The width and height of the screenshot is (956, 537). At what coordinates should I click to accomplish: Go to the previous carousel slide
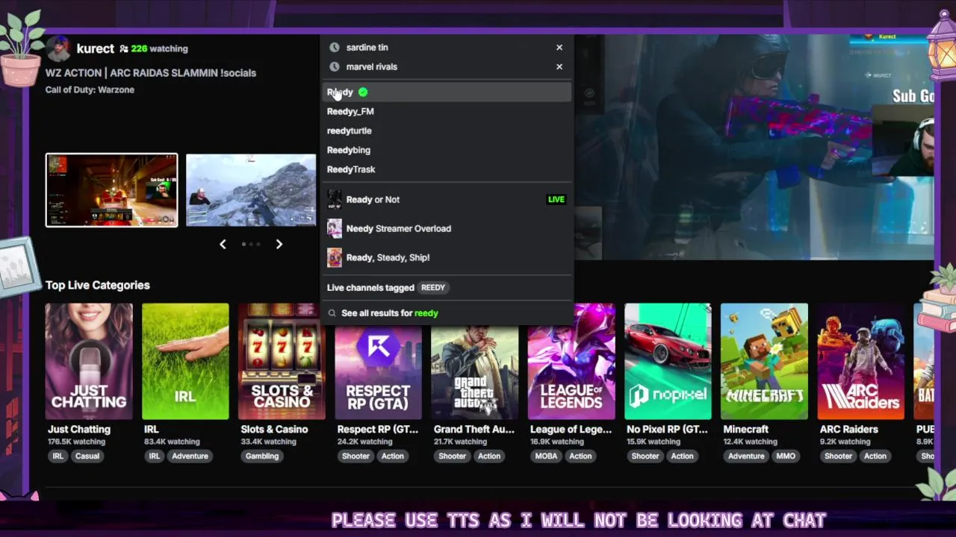point(223,244)
